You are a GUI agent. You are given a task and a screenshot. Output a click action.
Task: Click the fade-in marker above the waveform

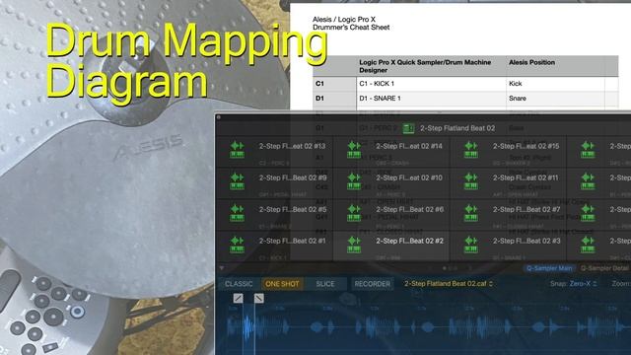[239, 298]
